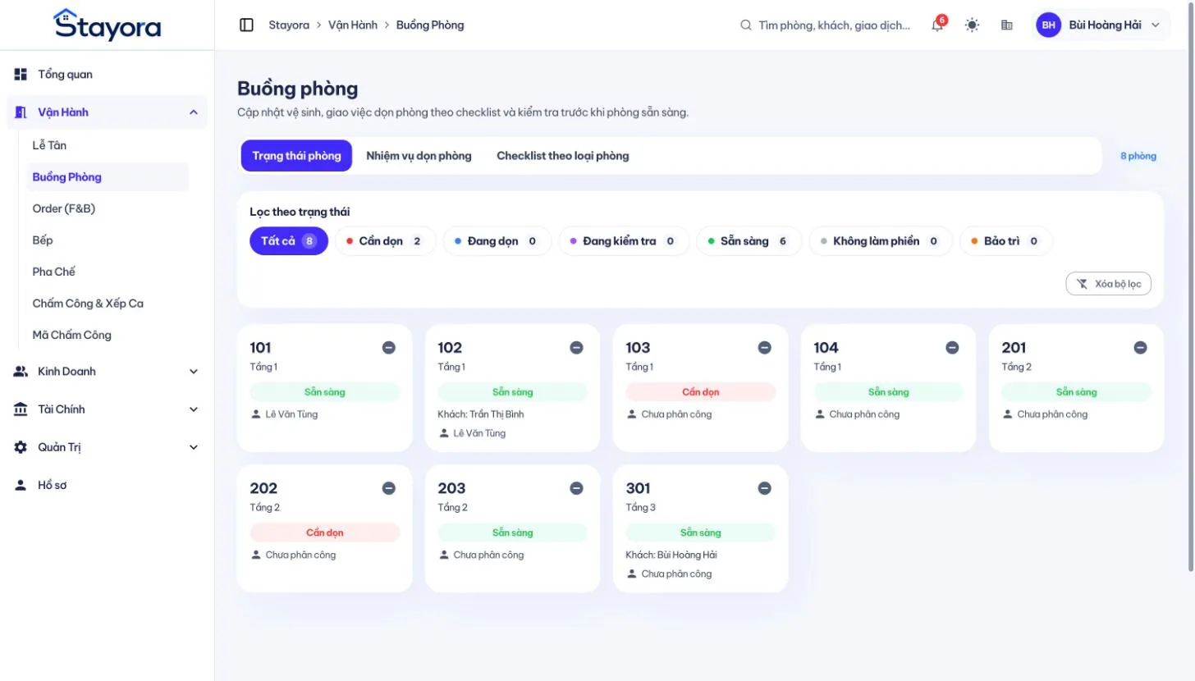Click the Xóa bộ lọc button
Viewport: 1195px width, 681px height.
pyautogui.click(x=1109, y=284)
